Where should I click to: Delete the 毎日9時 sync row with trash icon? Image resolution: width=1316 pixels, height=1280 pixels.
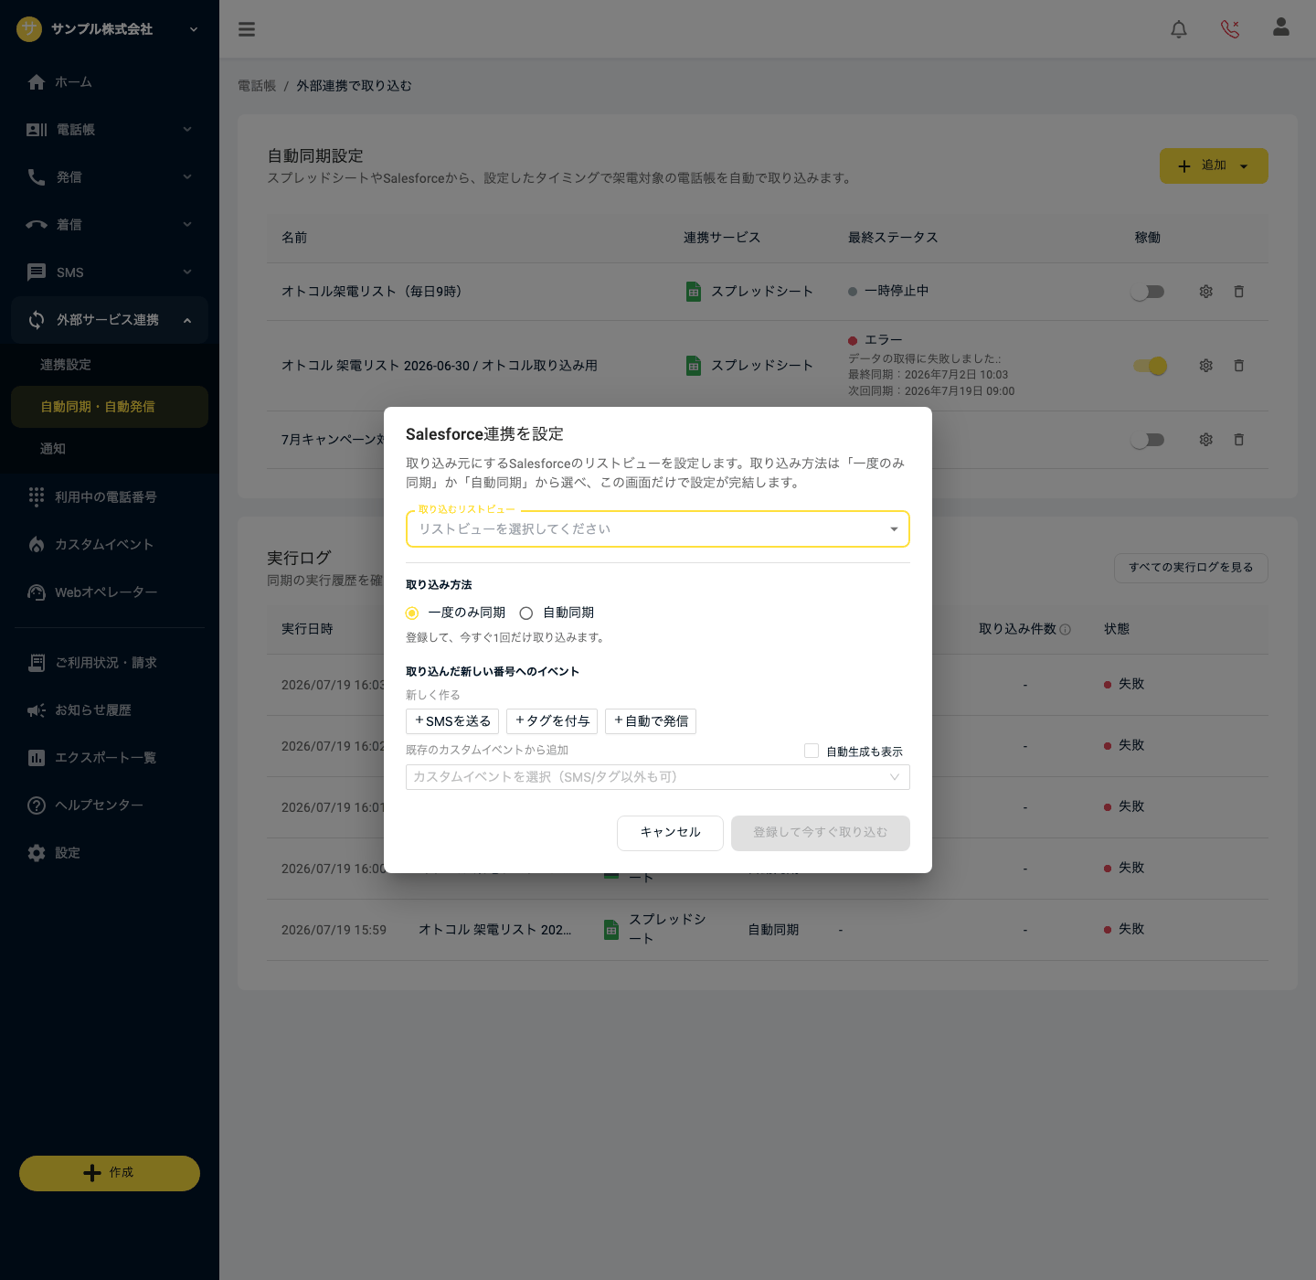(x=1239, y=292)
